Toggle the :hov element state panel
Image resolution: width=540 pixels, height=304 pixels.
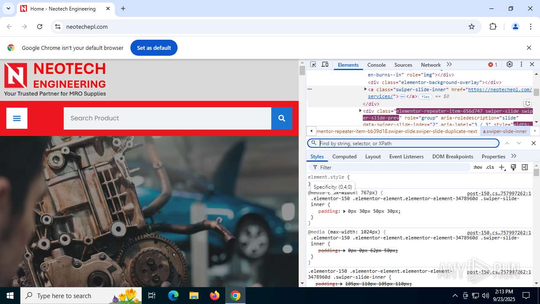click(478, 167)
